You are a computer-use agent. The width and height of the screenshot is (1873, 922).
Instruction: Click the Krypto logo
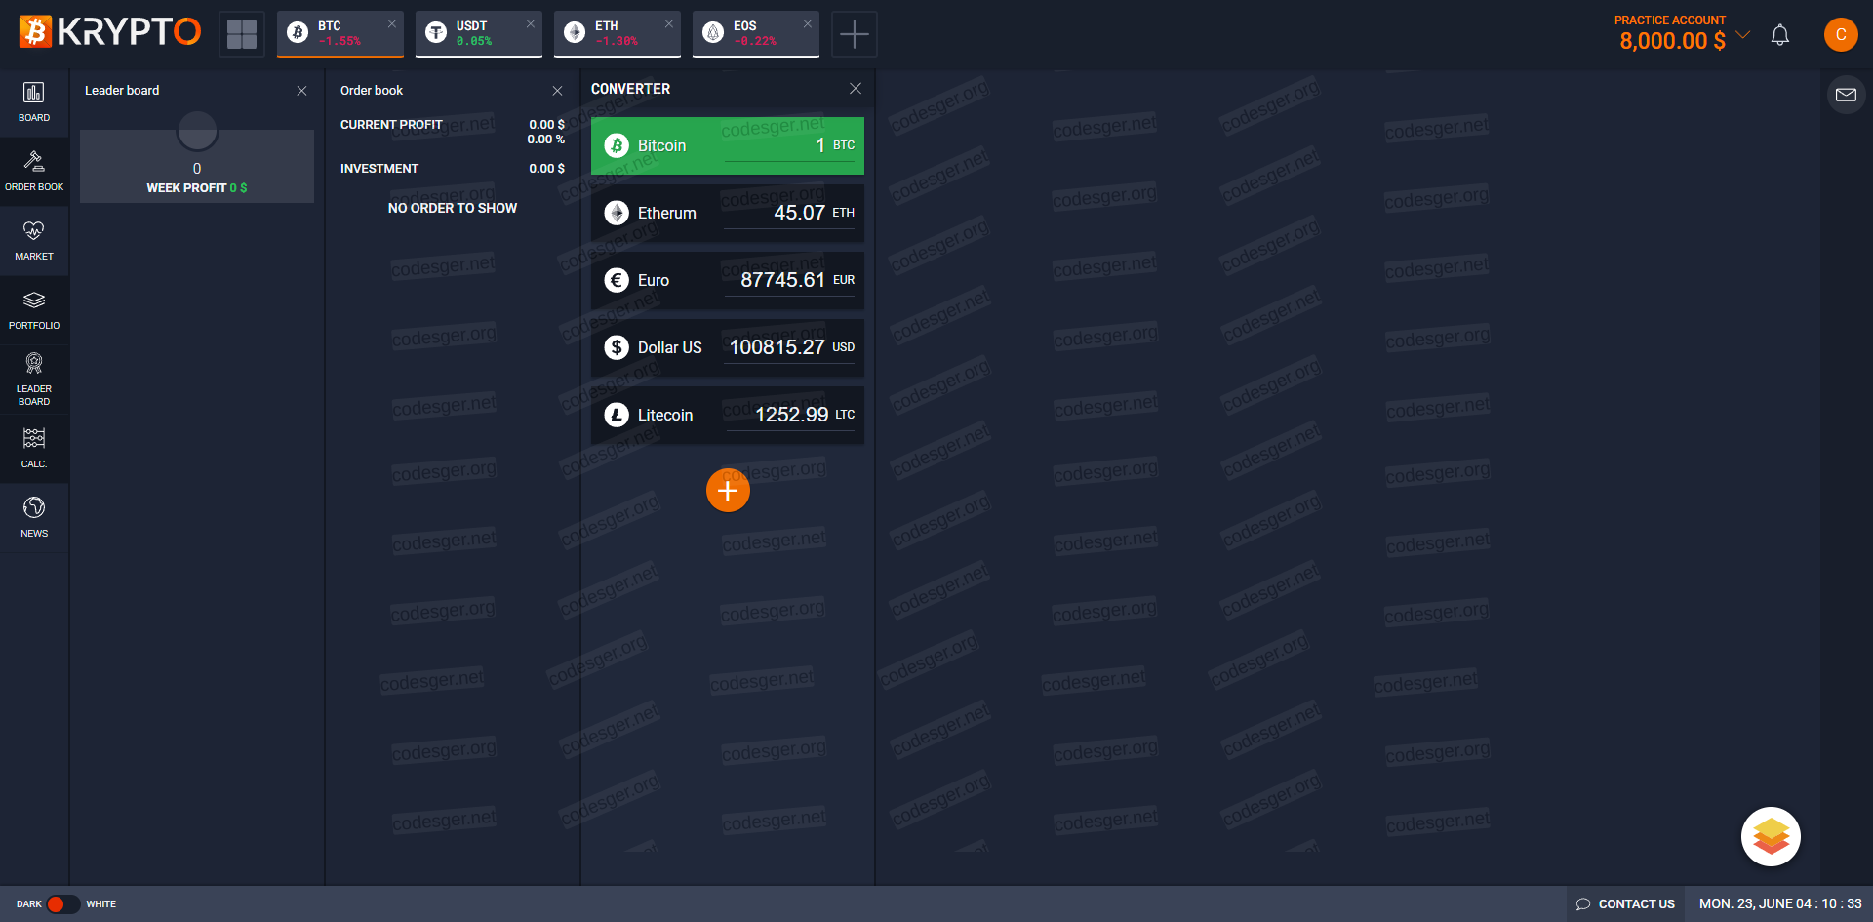(110, 32)
